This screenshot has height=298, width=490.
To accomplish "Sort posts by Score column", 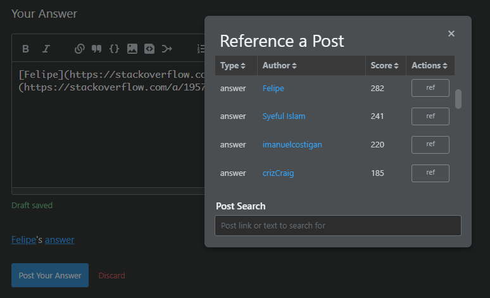I will pos(384,66).
